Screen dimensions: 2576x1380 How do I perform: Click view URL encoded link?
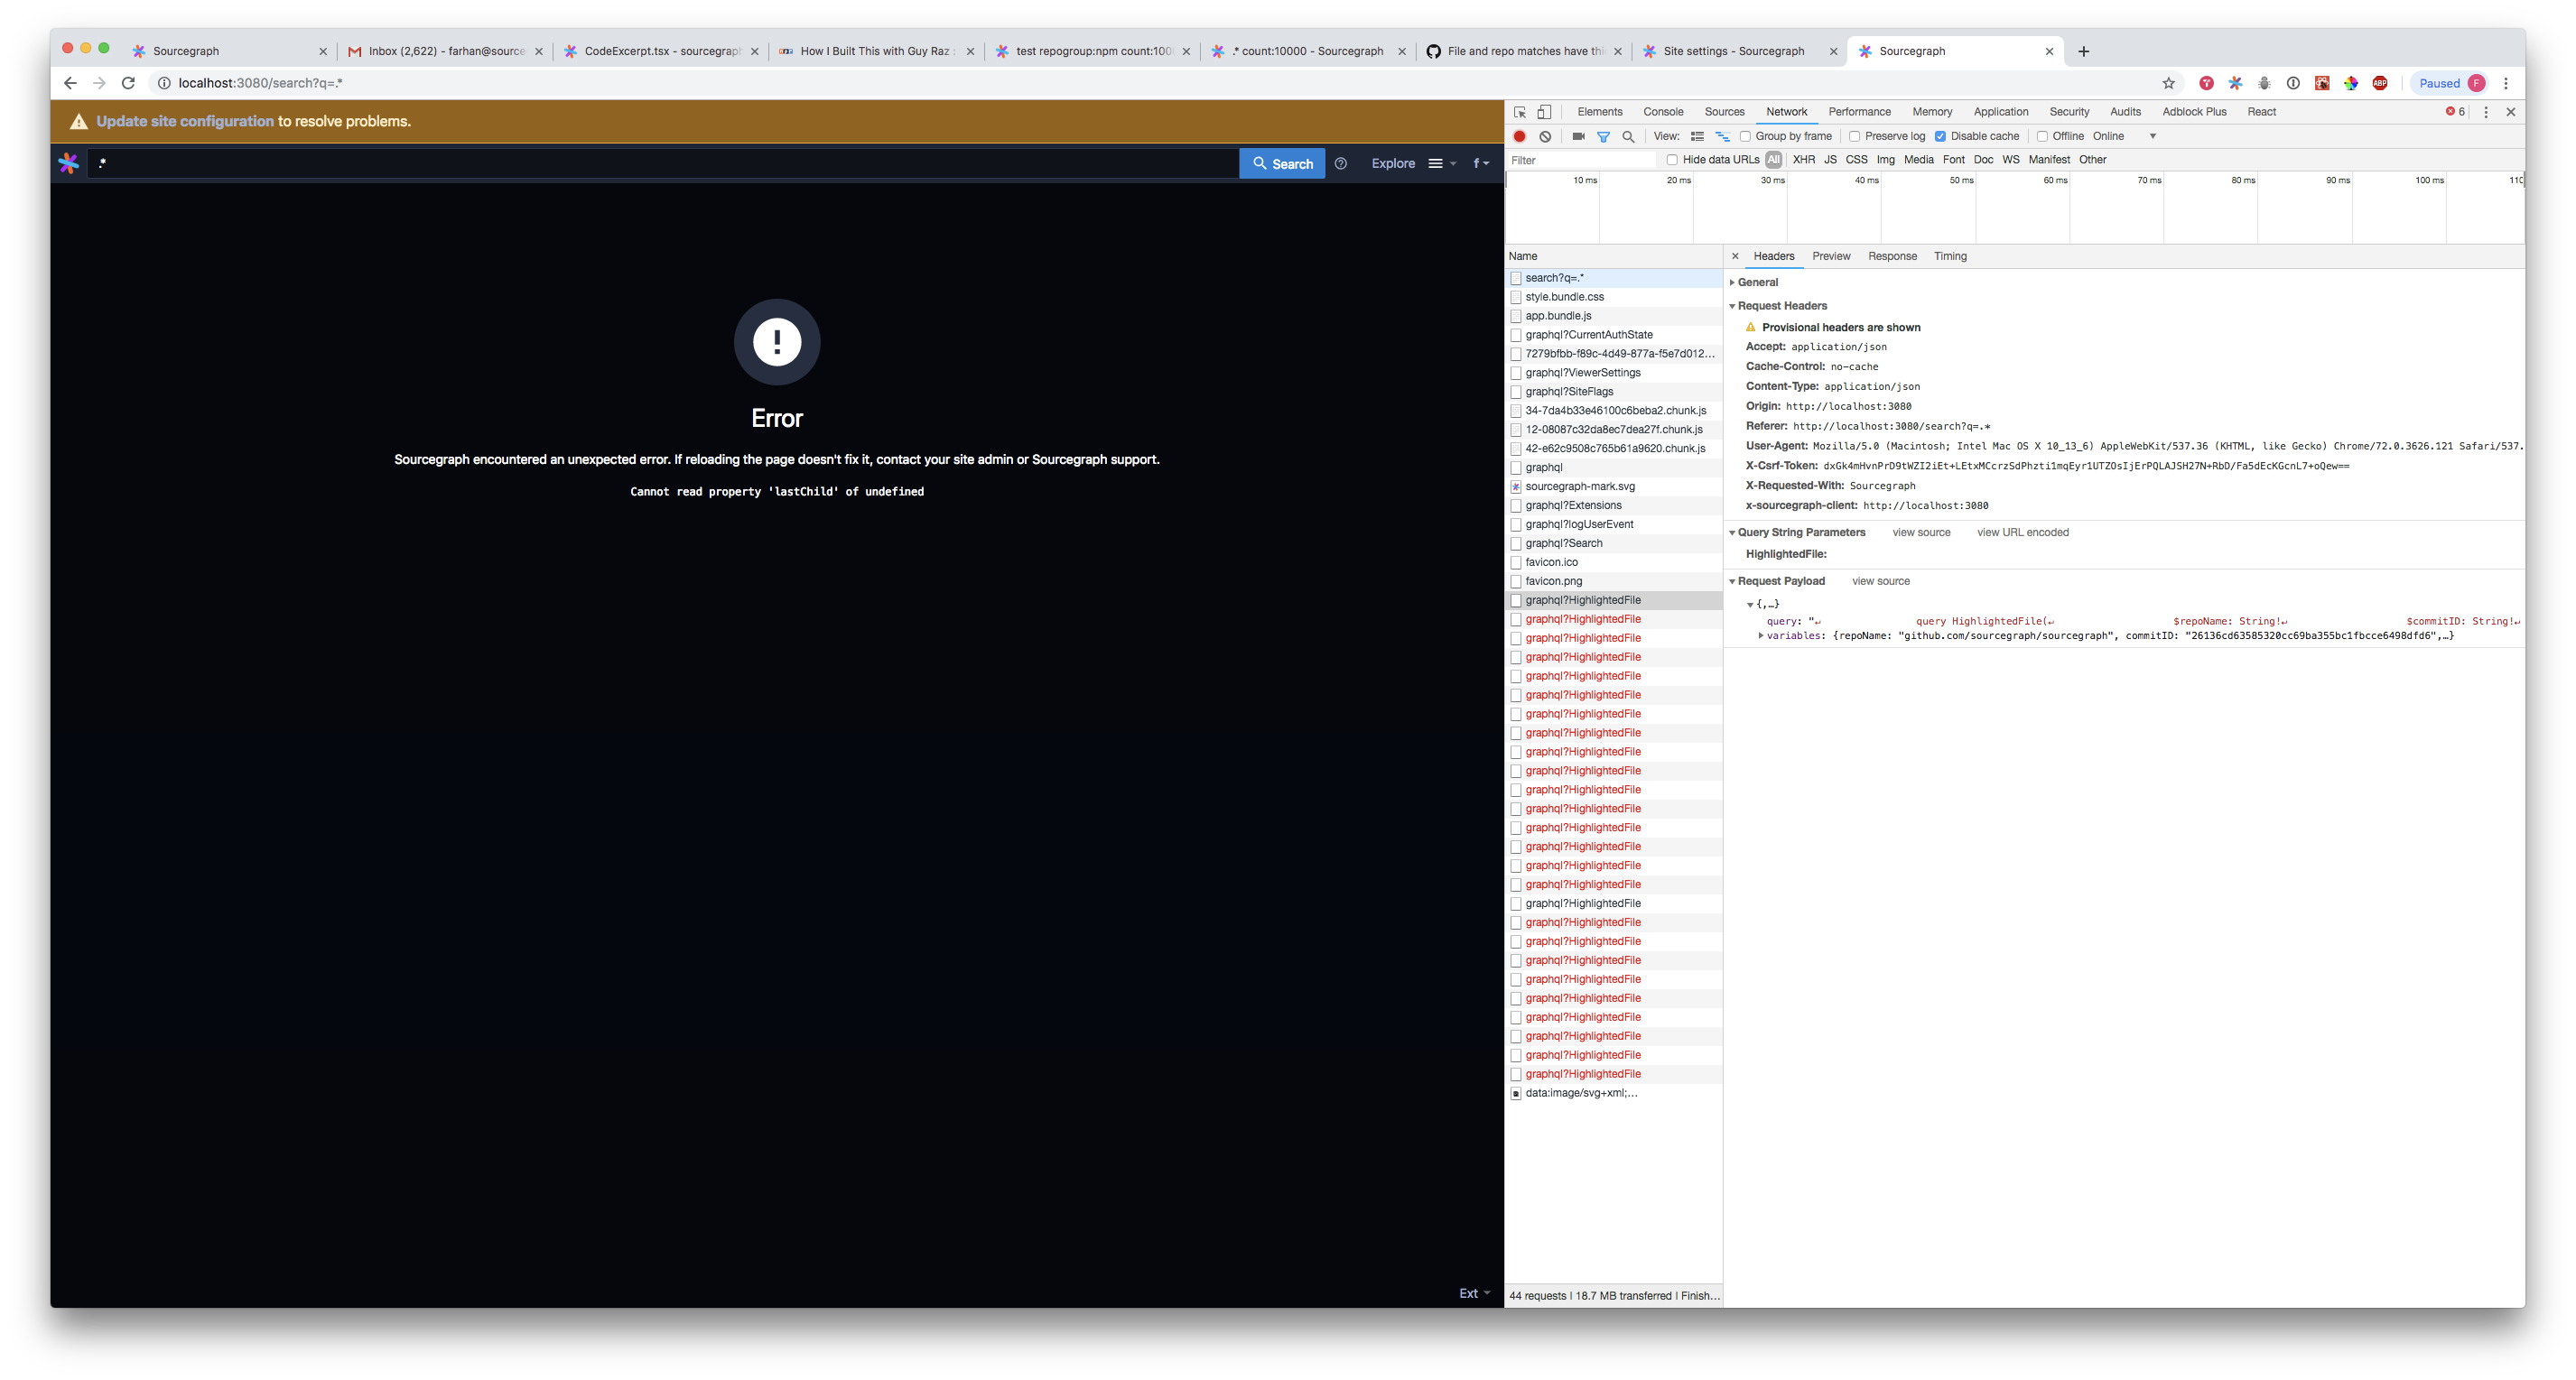(2022, 533)
